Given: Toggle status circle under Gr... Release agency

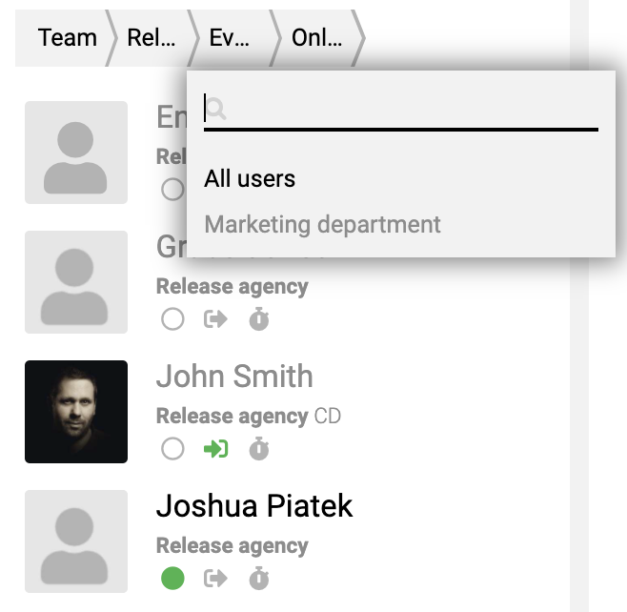Looking at the screenshot, I should [172, 319].
